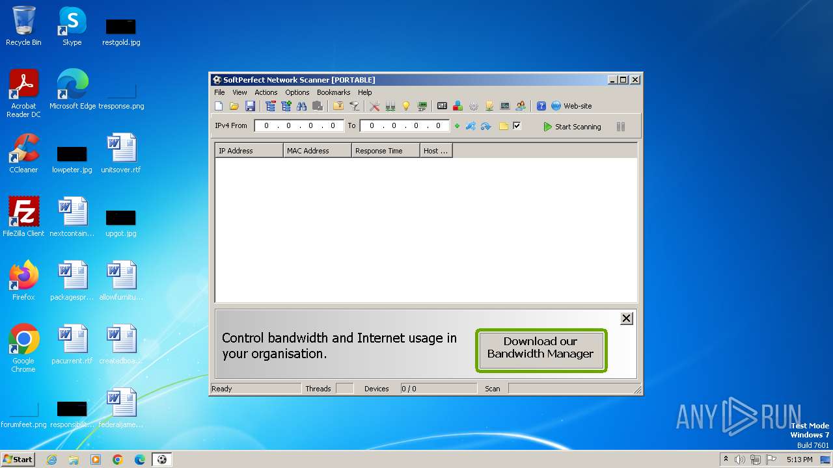Click the gray paste/clipboard toolbar icon
833x468 pixels.
coord(318,106)
